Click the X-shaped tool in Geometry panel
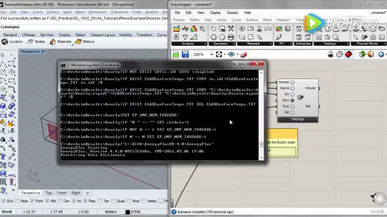Viewport: 387px width, 217px height. (x=231, y=29)
